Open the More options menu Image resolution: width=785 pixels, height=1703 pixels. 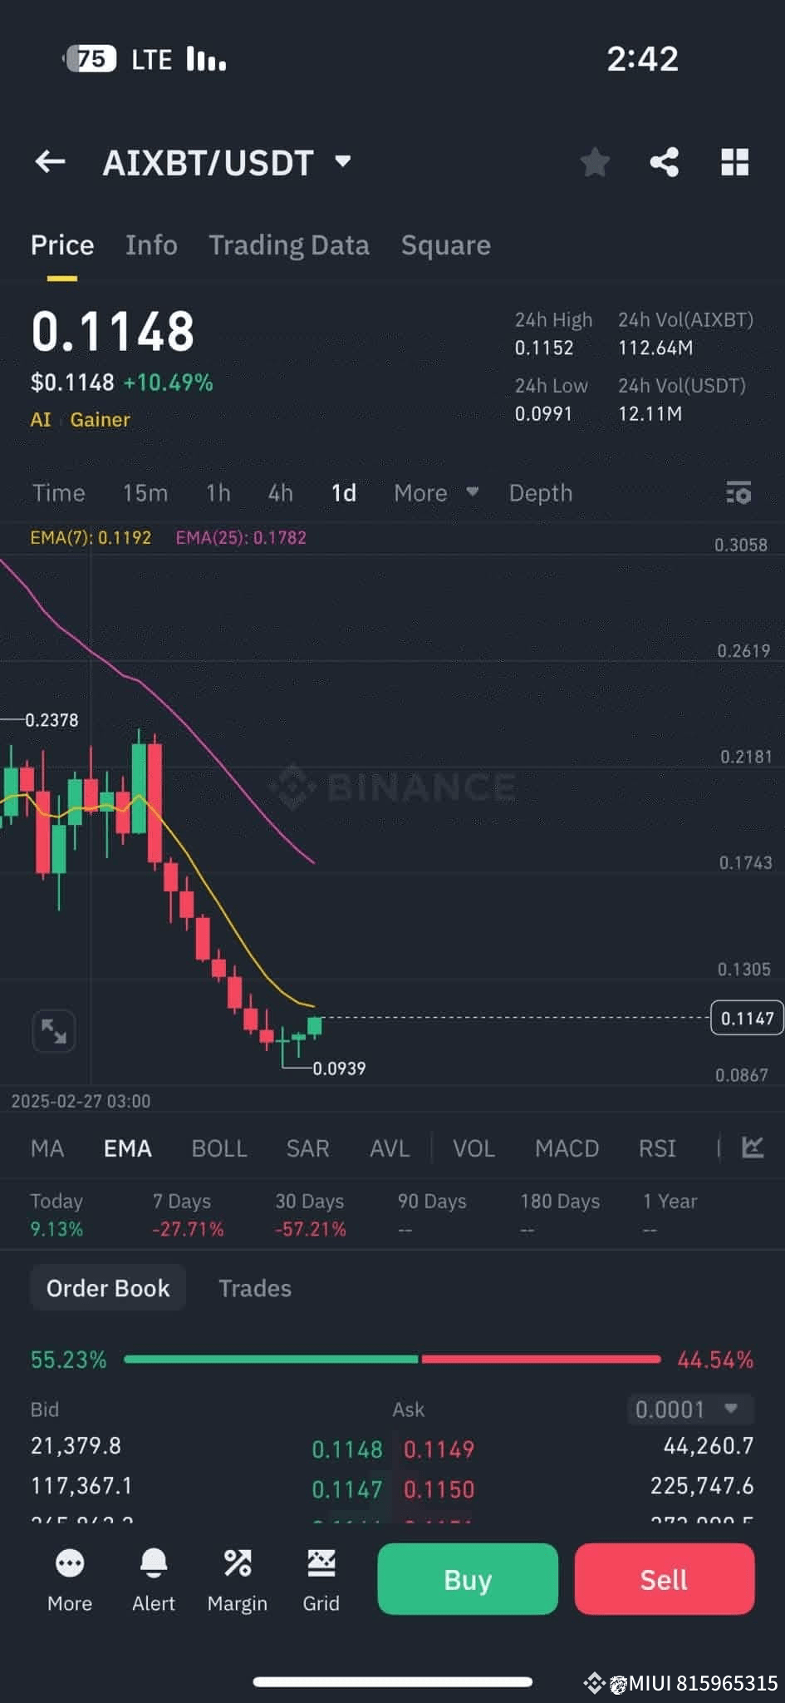click(70, 1577)
